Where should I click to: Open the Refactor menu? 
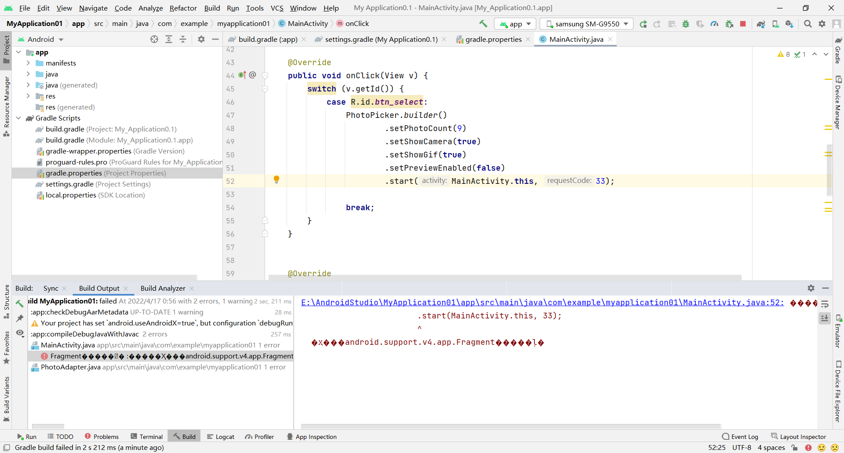click(x=183, y=8)
